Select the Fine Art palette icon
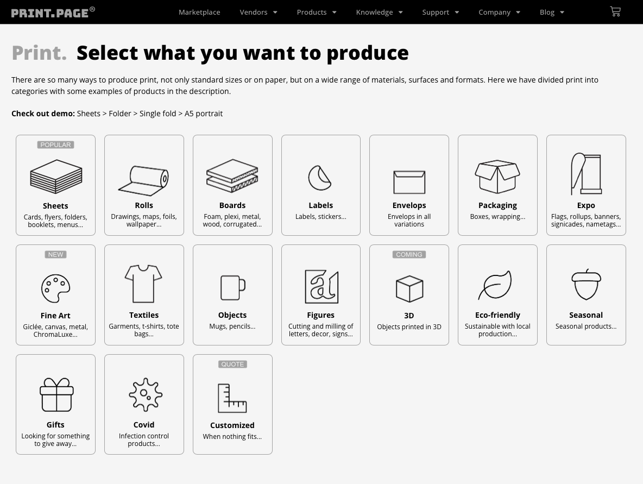Screen dimensions: 643x484 click(55, 288)
